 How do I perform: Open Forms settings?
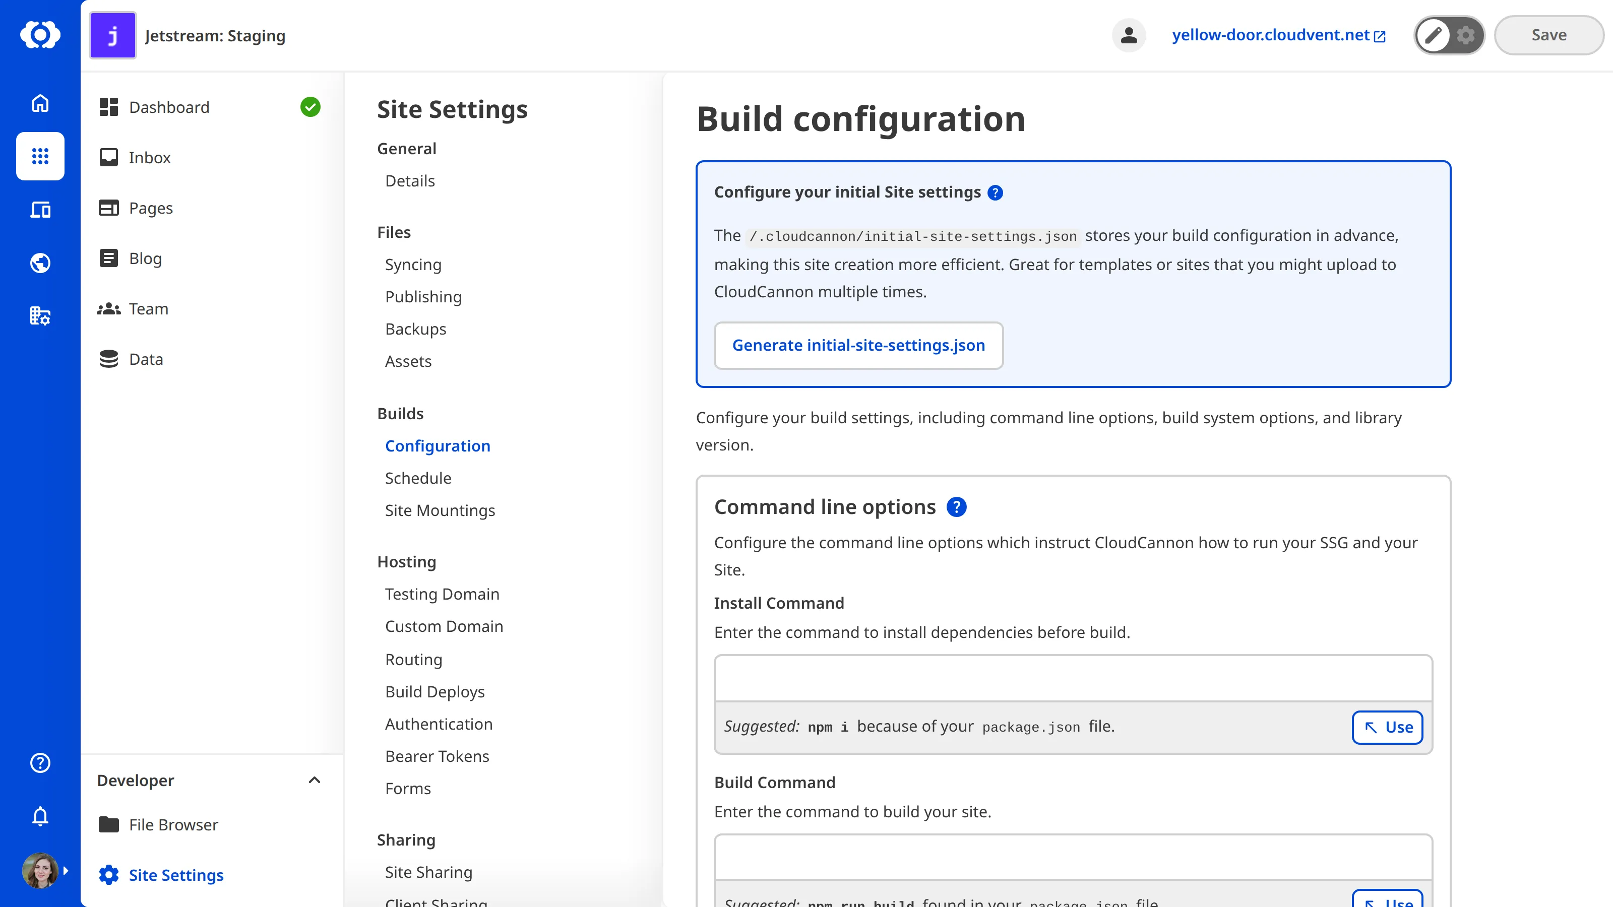(408, 789)
